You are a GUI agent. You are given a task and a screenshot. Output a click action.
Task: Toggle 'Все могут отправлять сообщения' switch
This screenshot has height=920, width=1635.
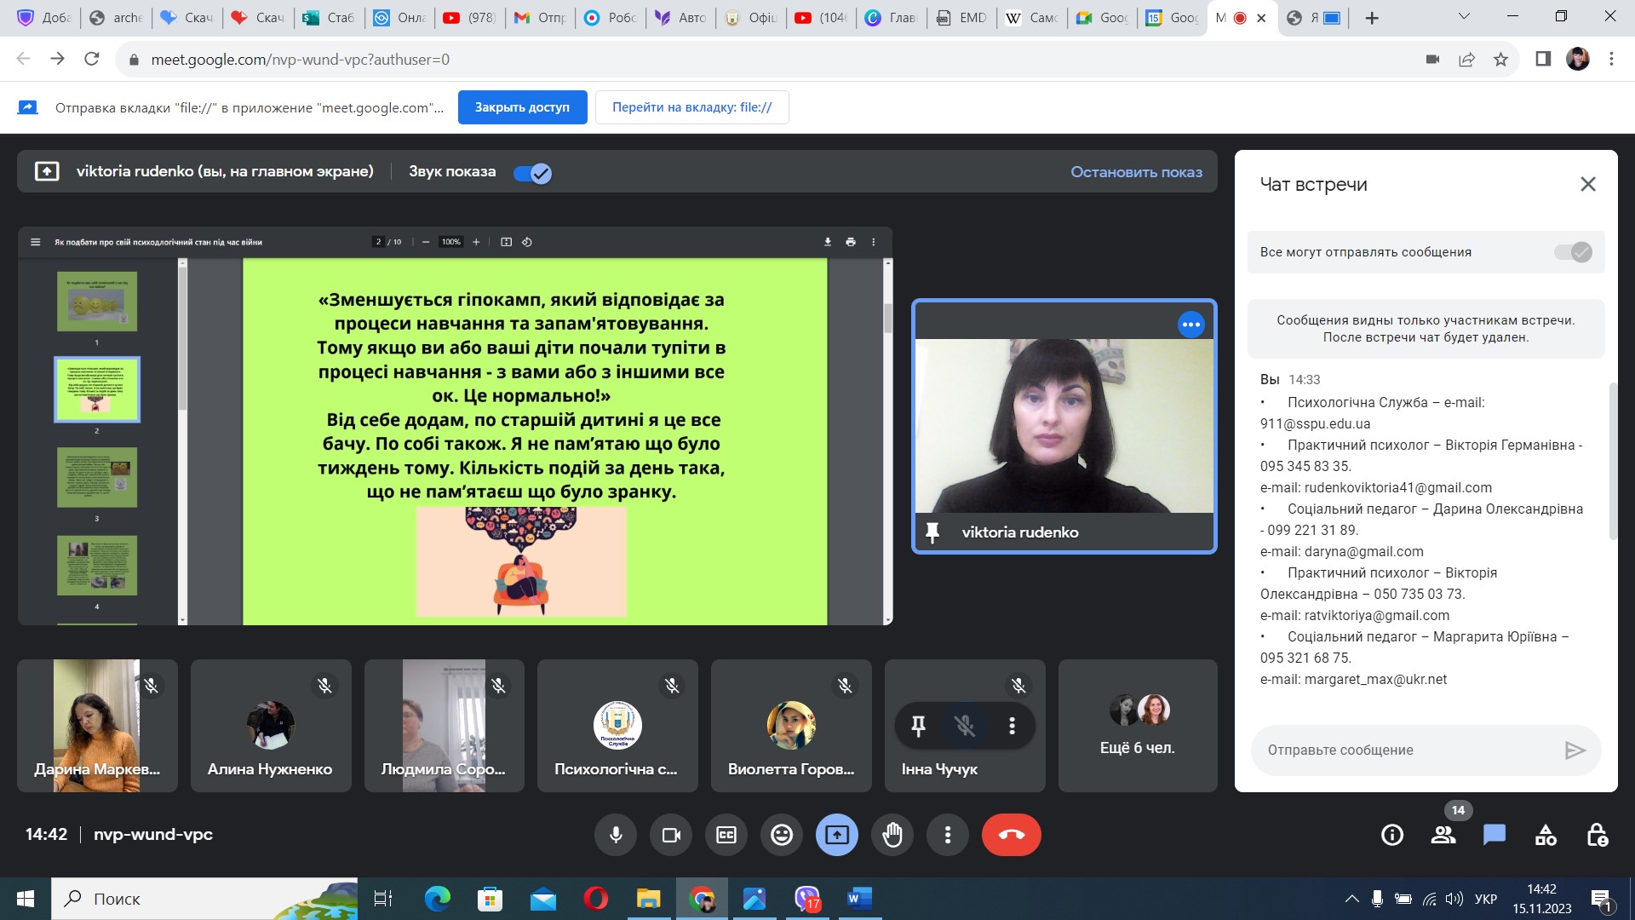(x=1573, y=252)
